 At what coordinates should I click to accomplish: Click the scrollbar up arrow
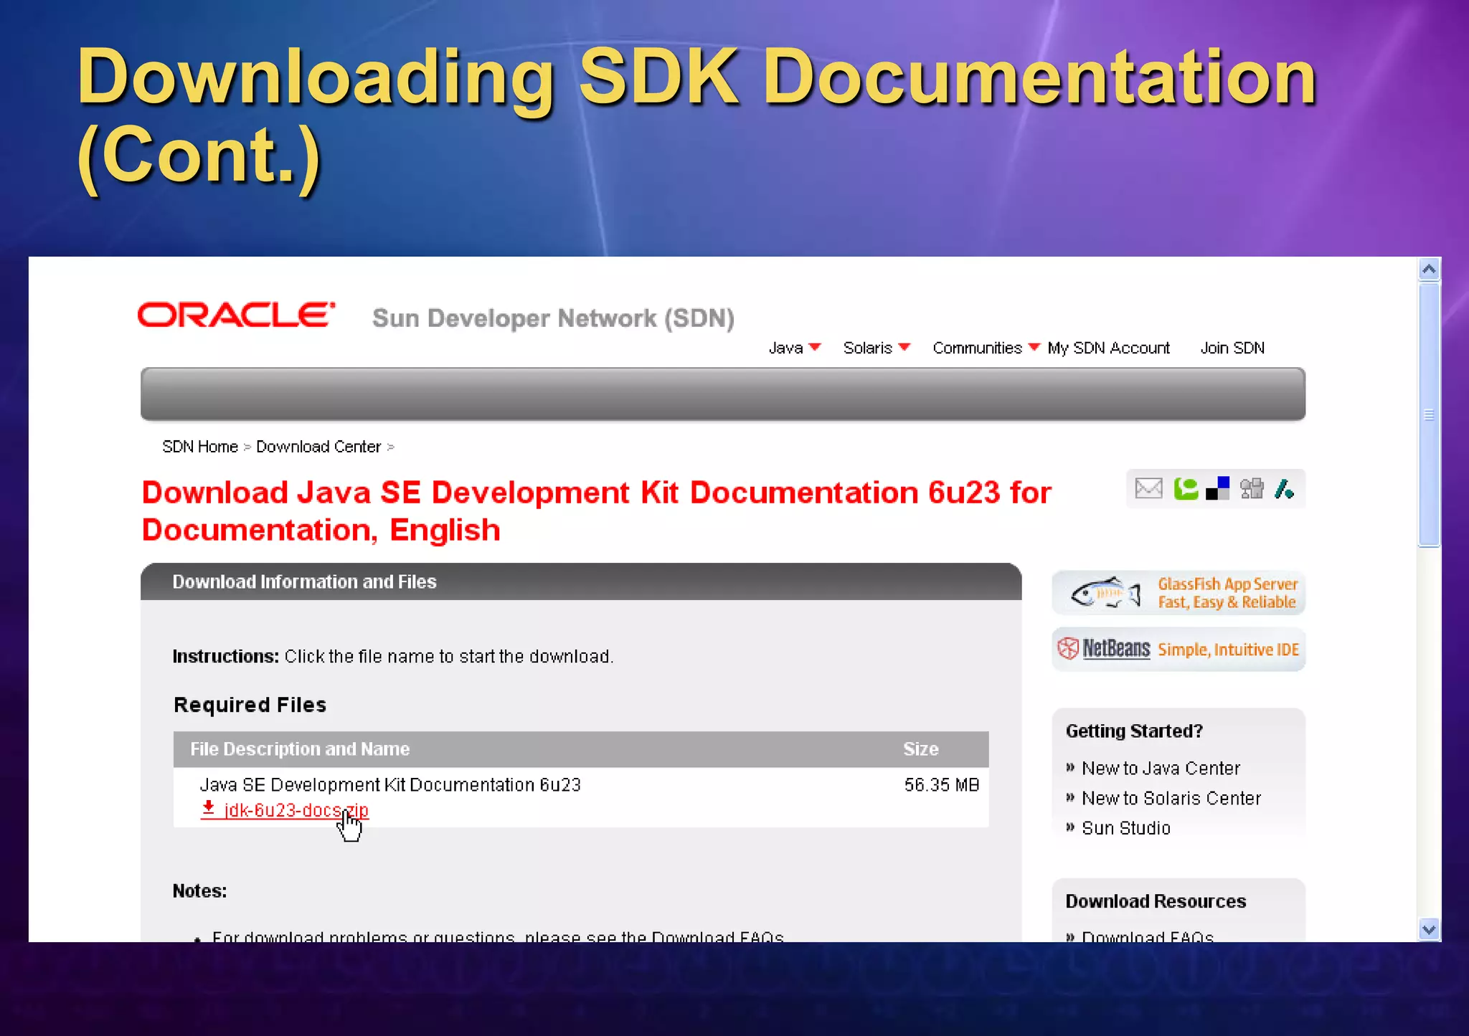(x=1429, y=270)
